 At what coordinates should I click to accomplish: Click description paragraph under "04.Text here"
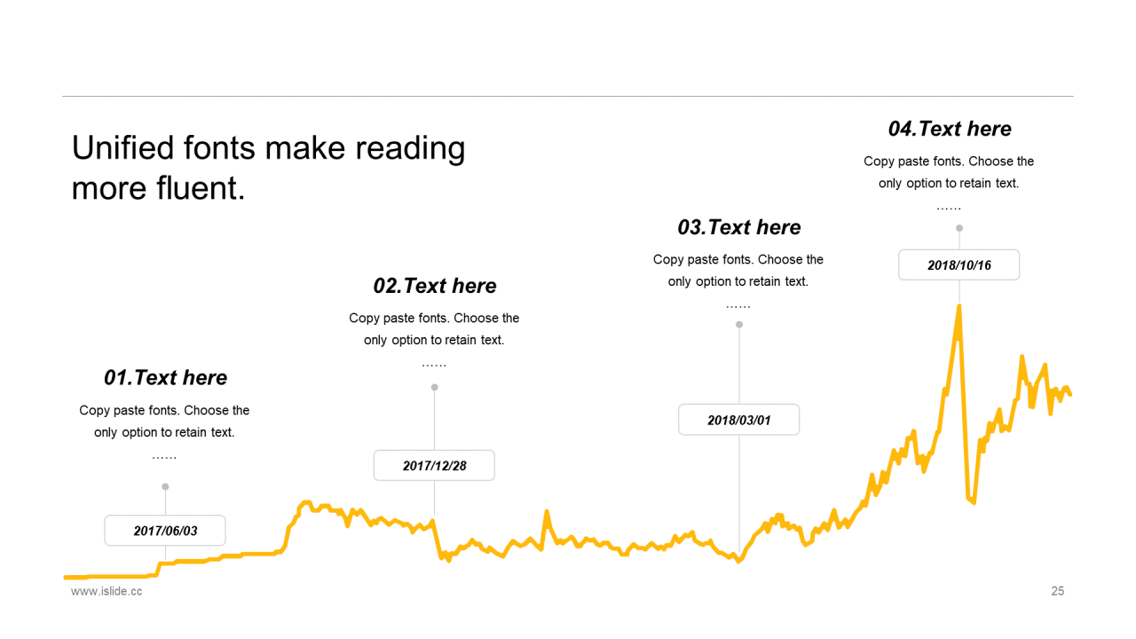949,172
